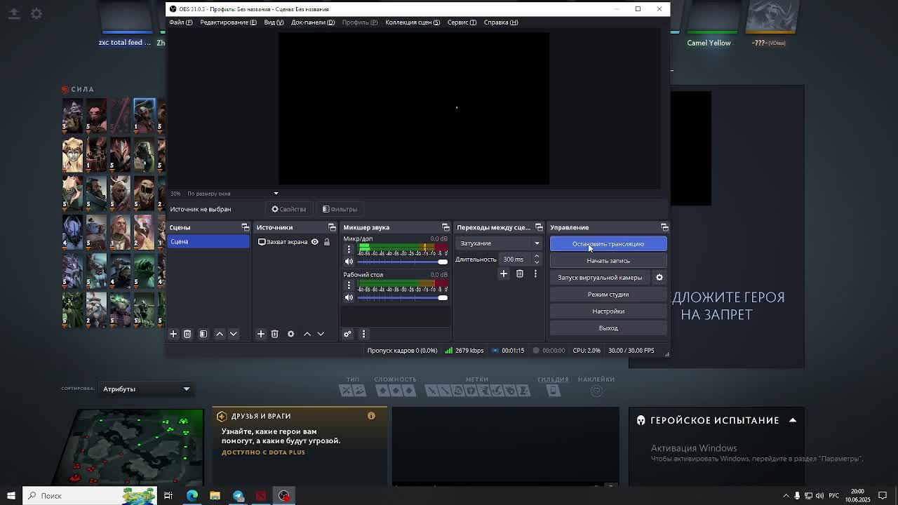Click Начать запись button

(608, 261)
